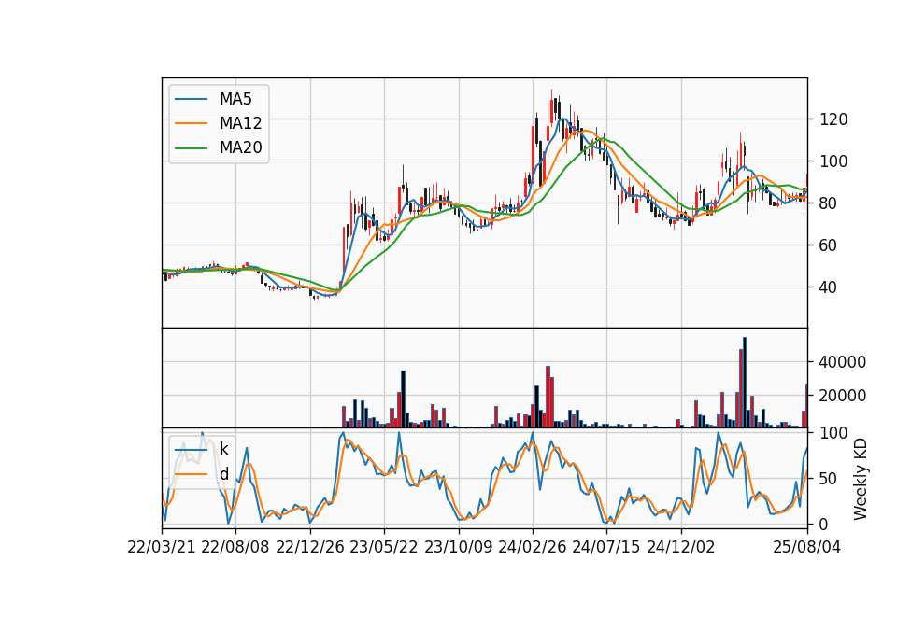Screen dimensions: 897x644
Task: Click the 24/12/02 date tick label
Action: click(x=681, y=547)
